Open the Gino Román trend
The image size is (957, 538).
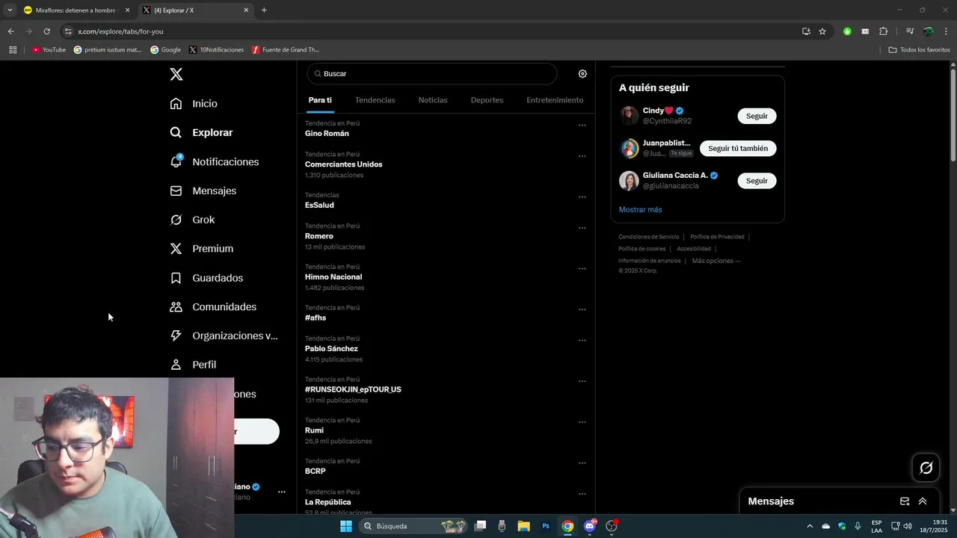click(x=327, y=134)
